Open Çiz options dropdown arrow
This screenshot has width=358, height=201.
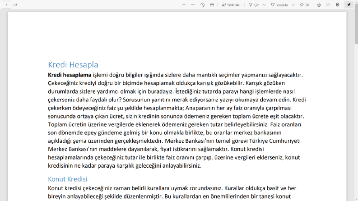pyautogui.click(x=264, y=5)
